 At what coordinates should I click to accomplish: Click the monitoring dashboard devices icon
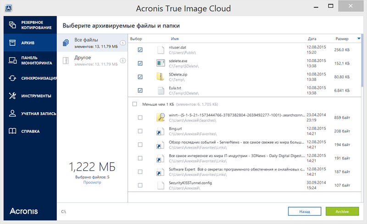pos(13,60)
